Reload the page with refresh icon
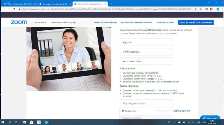 14,9
